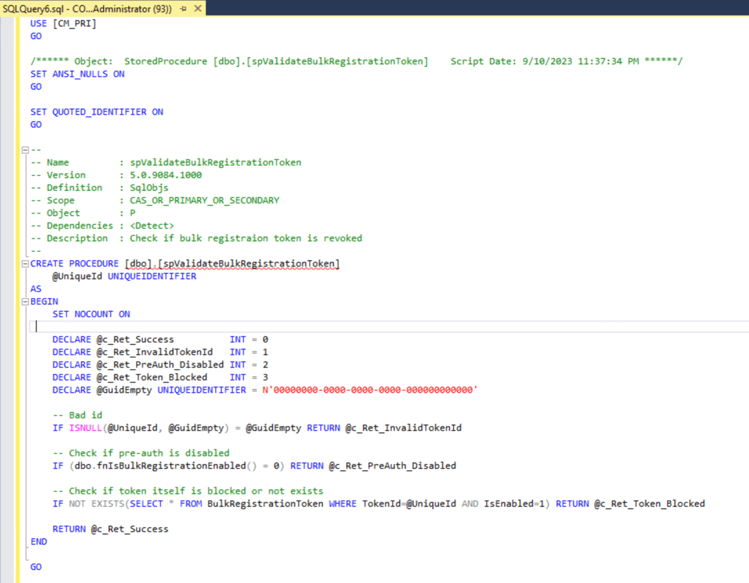Click the NOCOUNT keyword

[94, 314]
